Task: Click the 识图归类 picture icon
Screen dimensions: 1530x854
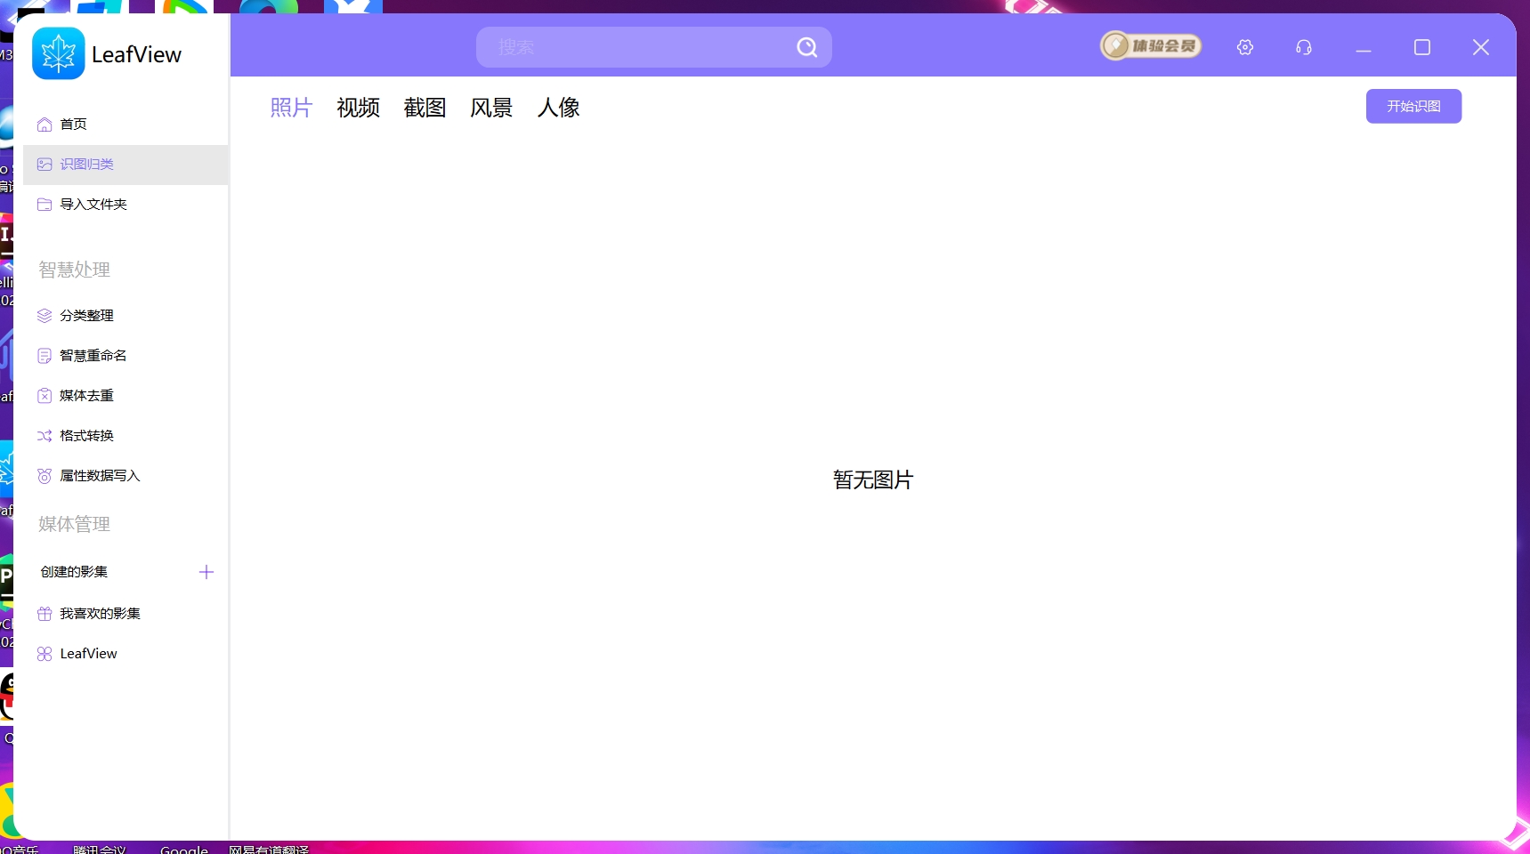Action: [45, 165]
